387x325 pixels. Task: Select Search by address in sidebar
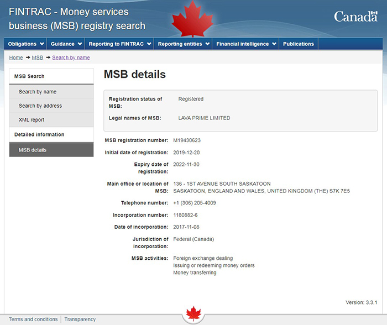click(51, 106)
